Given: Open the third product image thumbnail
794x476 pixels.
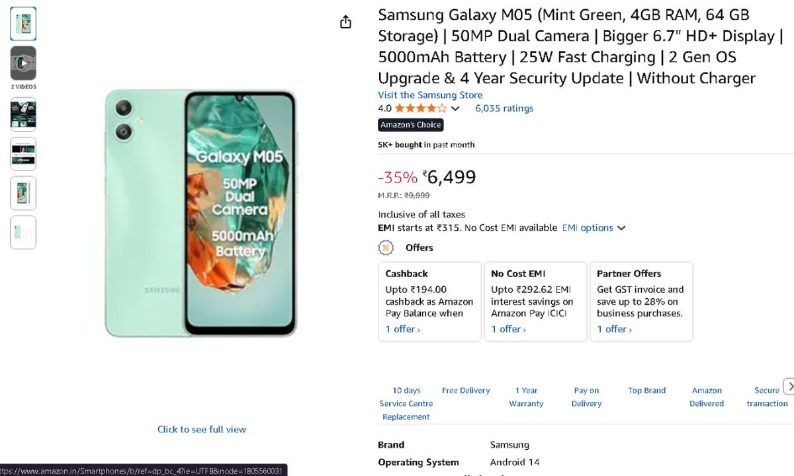Looking at the screenshot, I should (x=23, y=114).
